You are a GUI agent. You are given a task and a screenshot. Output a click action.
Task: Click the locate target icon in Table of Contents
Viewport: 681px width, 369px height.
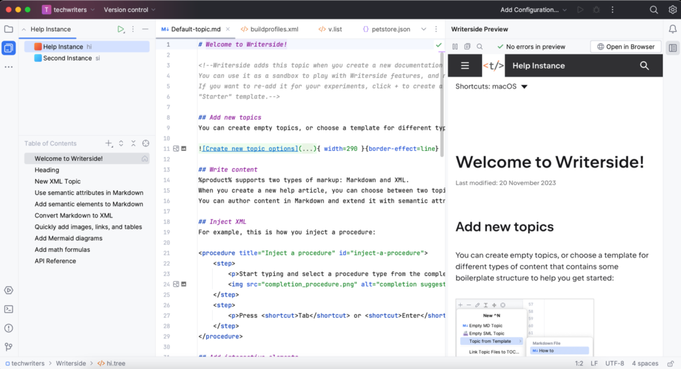click(x=146, y=144)
